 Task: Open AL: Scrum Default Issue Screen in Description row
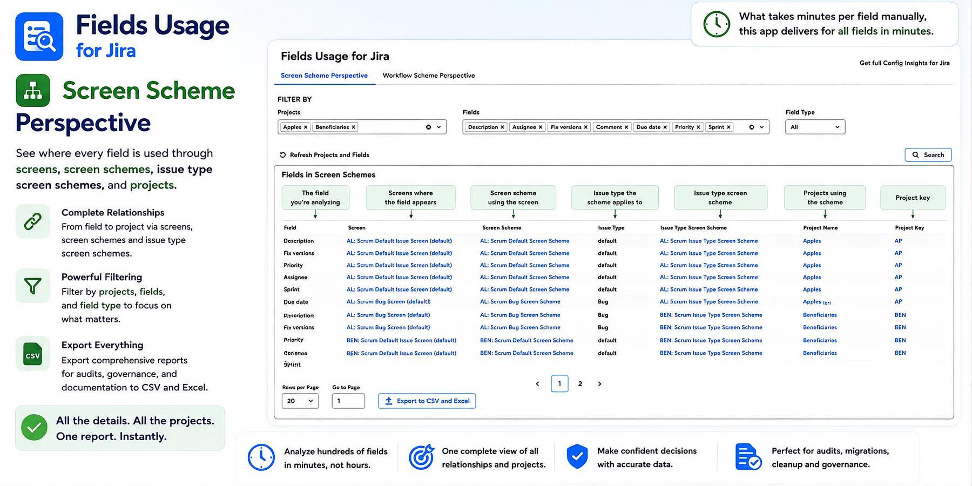[x=399, y=241]
